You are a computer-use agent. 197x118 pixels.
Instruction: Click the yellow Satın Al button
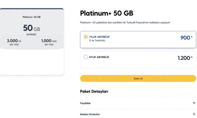[x=138, y=78]
